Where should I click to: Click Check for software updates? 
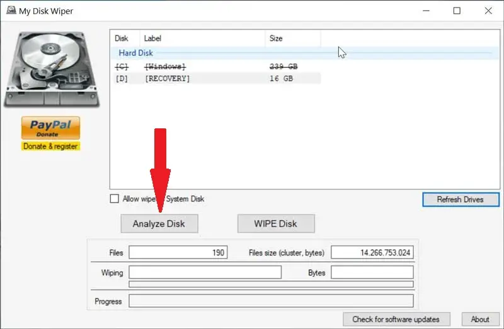click(396, 320)
